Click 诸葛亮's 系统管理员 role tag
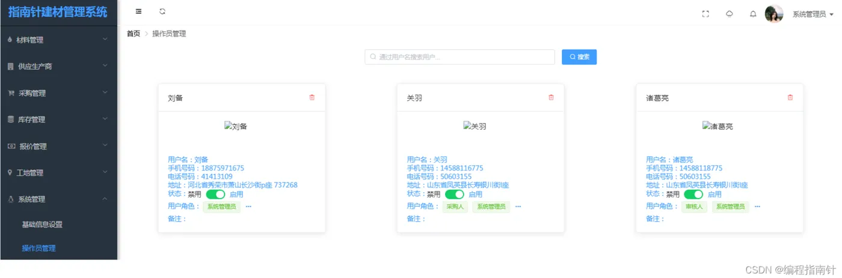Viewport: 842px width, 278px height. tap(730, 207)
